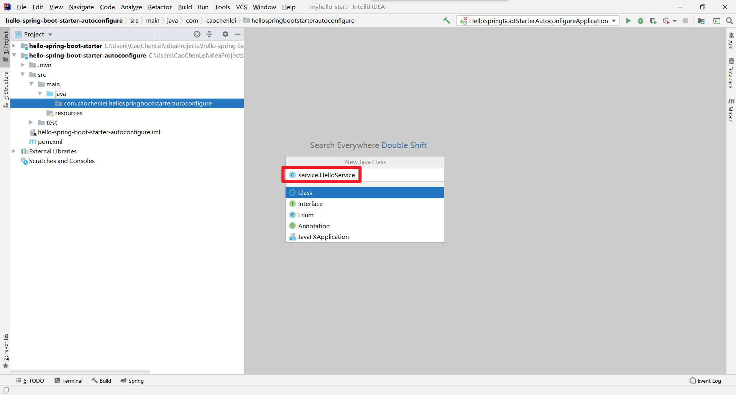
Task: Run with coverage shield icon
Action: tap(653, 21)
